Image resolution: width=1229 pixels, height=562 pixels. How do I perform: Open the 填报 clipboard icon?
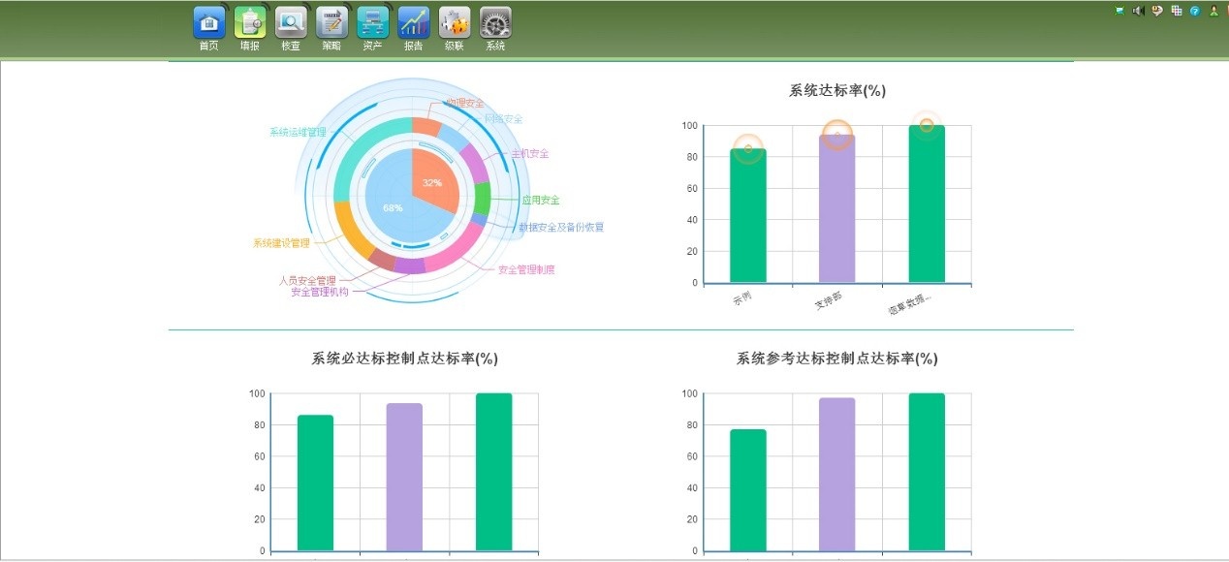click(x=250, y=22)
